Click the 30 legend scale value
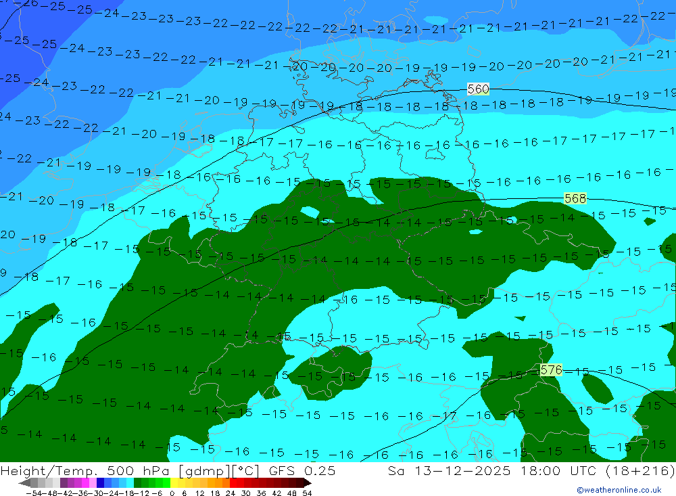Screen dimensions: 676x496 tap(246, 493)
